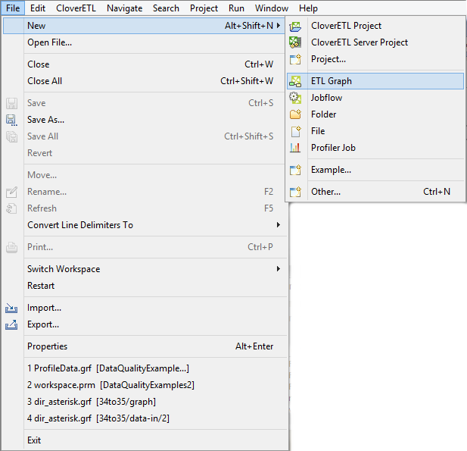
Task: Open the Run menu
Action: click(x=236, y=8)
